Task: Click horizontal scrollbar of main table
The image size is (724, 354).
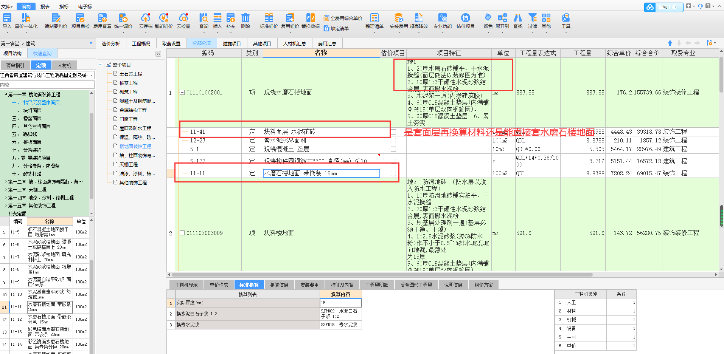Action: click(382, 275)
